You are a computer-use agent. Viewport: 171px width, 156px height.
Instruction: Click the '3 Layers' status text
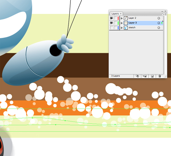115,76
